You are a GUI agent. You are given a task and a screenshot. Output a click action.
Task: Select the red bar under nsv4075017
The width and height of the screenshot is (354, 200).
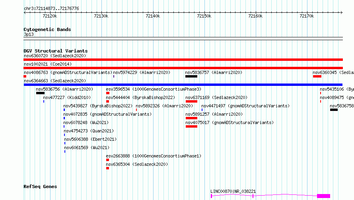pos(191,126)
